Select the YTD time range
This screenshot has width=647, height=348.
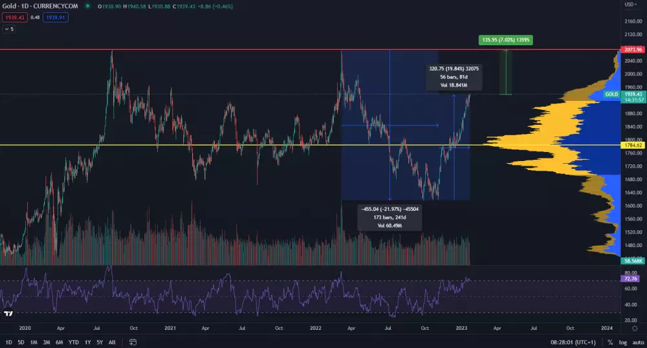click(x=73, y=342)
